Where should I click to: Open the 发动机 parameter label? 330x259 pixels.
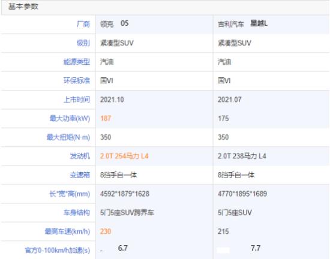pos(80,156)
